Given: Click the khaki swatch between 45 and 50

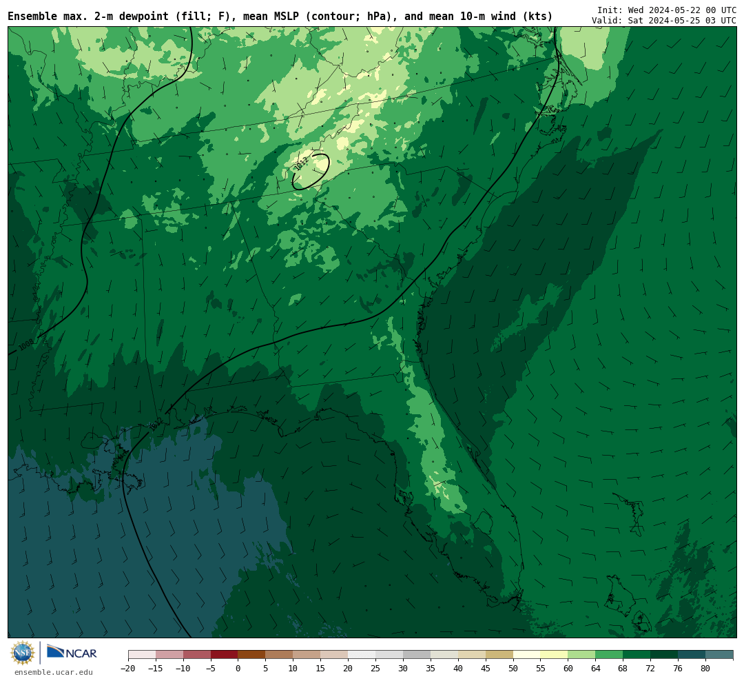Looking at the screenshot, I should click(x=499, y=655).
